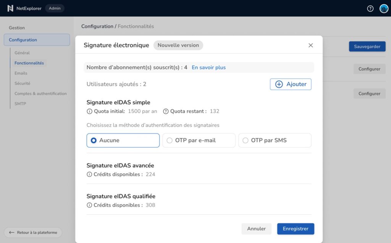Save changes with the Enregistrer button
Screen dimensions: 391x243
pyautogui.click(x=296, y=229)
